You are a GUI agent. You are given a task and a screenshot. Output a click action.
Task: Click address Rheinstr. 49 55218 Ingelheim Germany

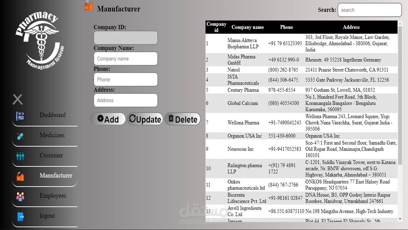343,60
